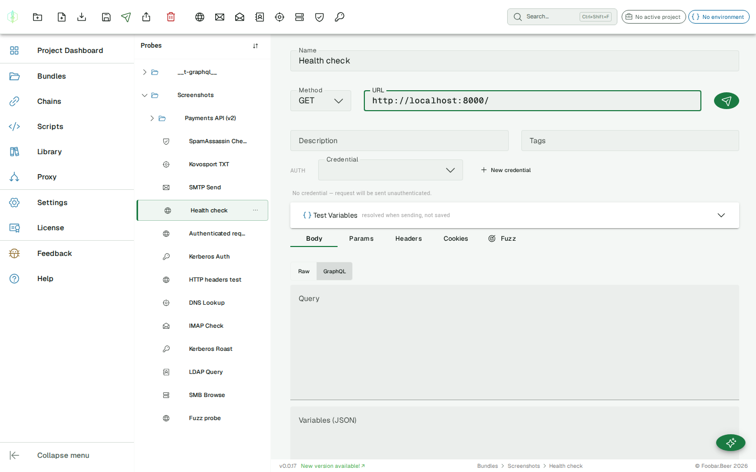Click the crosshair DNS toolbar icon

[279, 17]
